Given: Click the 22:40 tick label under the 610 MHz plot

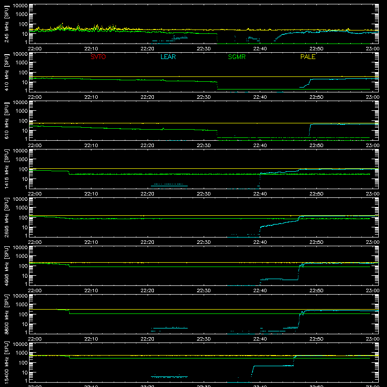Looking at the screenshot, I should point(260,146).
